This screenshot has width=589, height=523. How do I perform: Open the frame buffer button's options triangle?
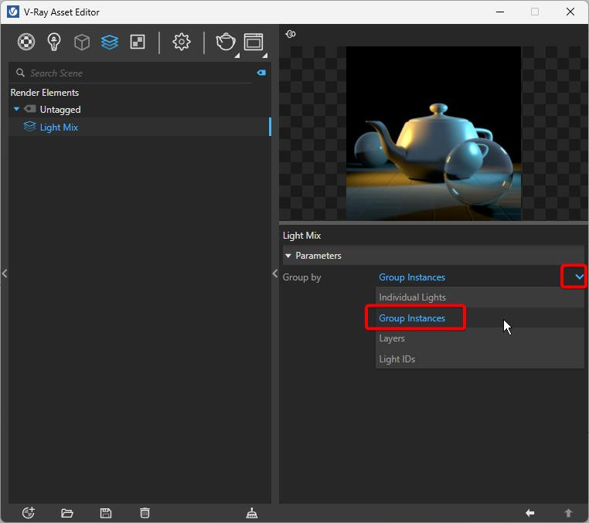[265, 56]
